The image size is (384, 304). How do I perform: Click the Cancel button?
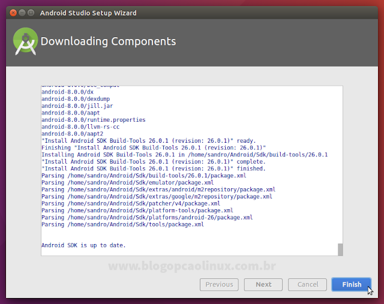coord(307,284)
